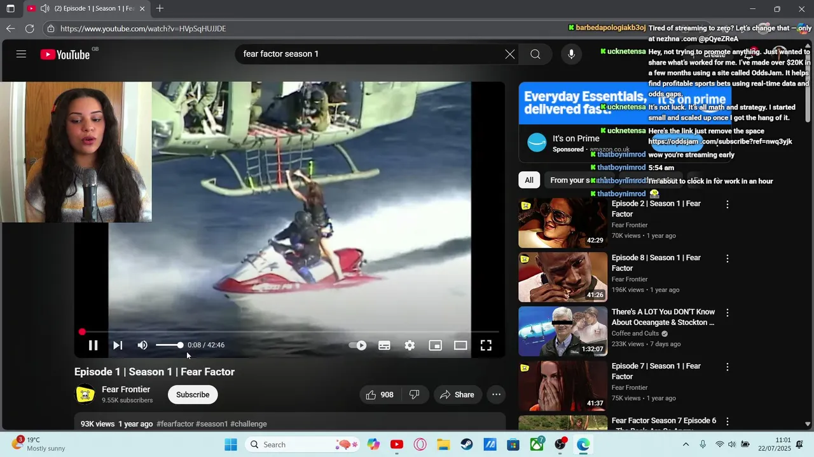Launch Steam from the taskbar
Viewport: 814px width, 457px height.
tap(467, 444)
